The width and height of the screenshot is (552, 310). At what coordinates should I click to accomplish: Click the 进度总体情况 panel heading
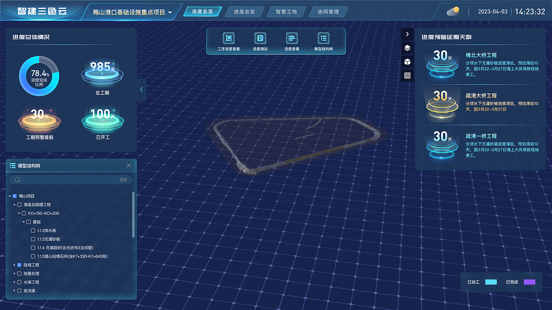[x=31, y=37]
